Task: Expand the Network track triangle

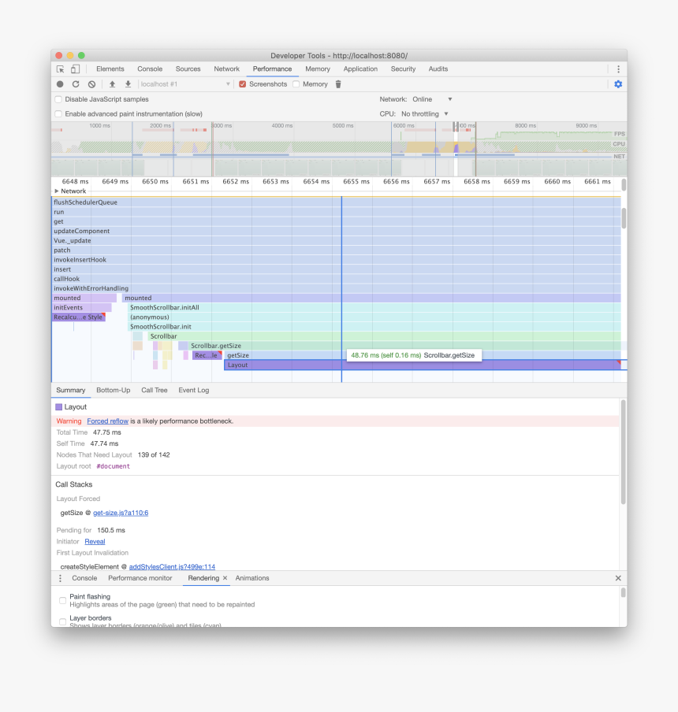Action: pos(57,191)
